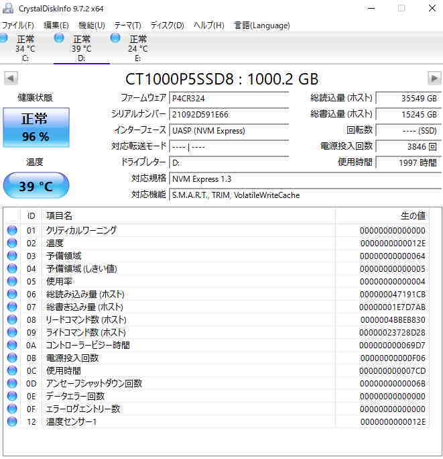Open the 編集(E) menu
This screenshot has width=443, height=459.
click(56, 25)
